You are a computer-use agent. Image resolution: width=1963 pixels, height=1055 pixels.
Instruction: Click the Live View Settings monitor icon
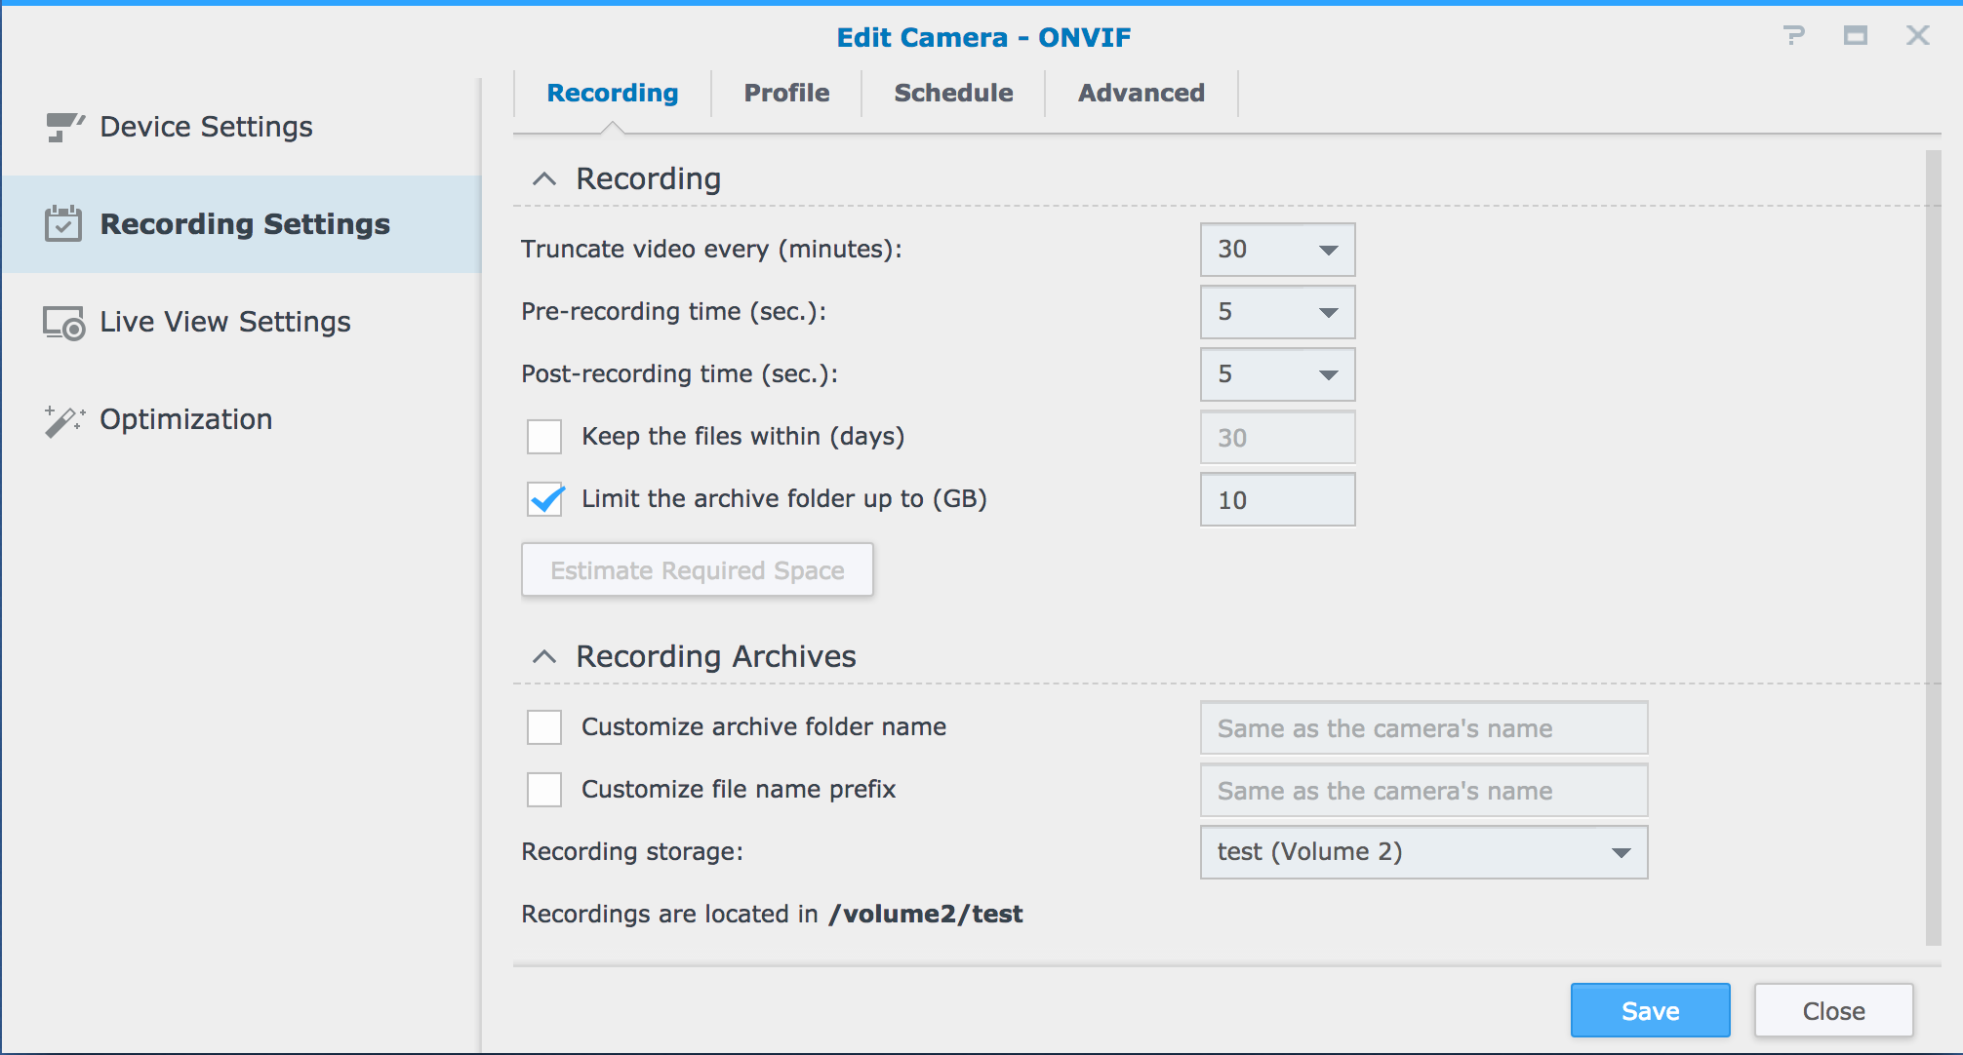click(64, 323)
